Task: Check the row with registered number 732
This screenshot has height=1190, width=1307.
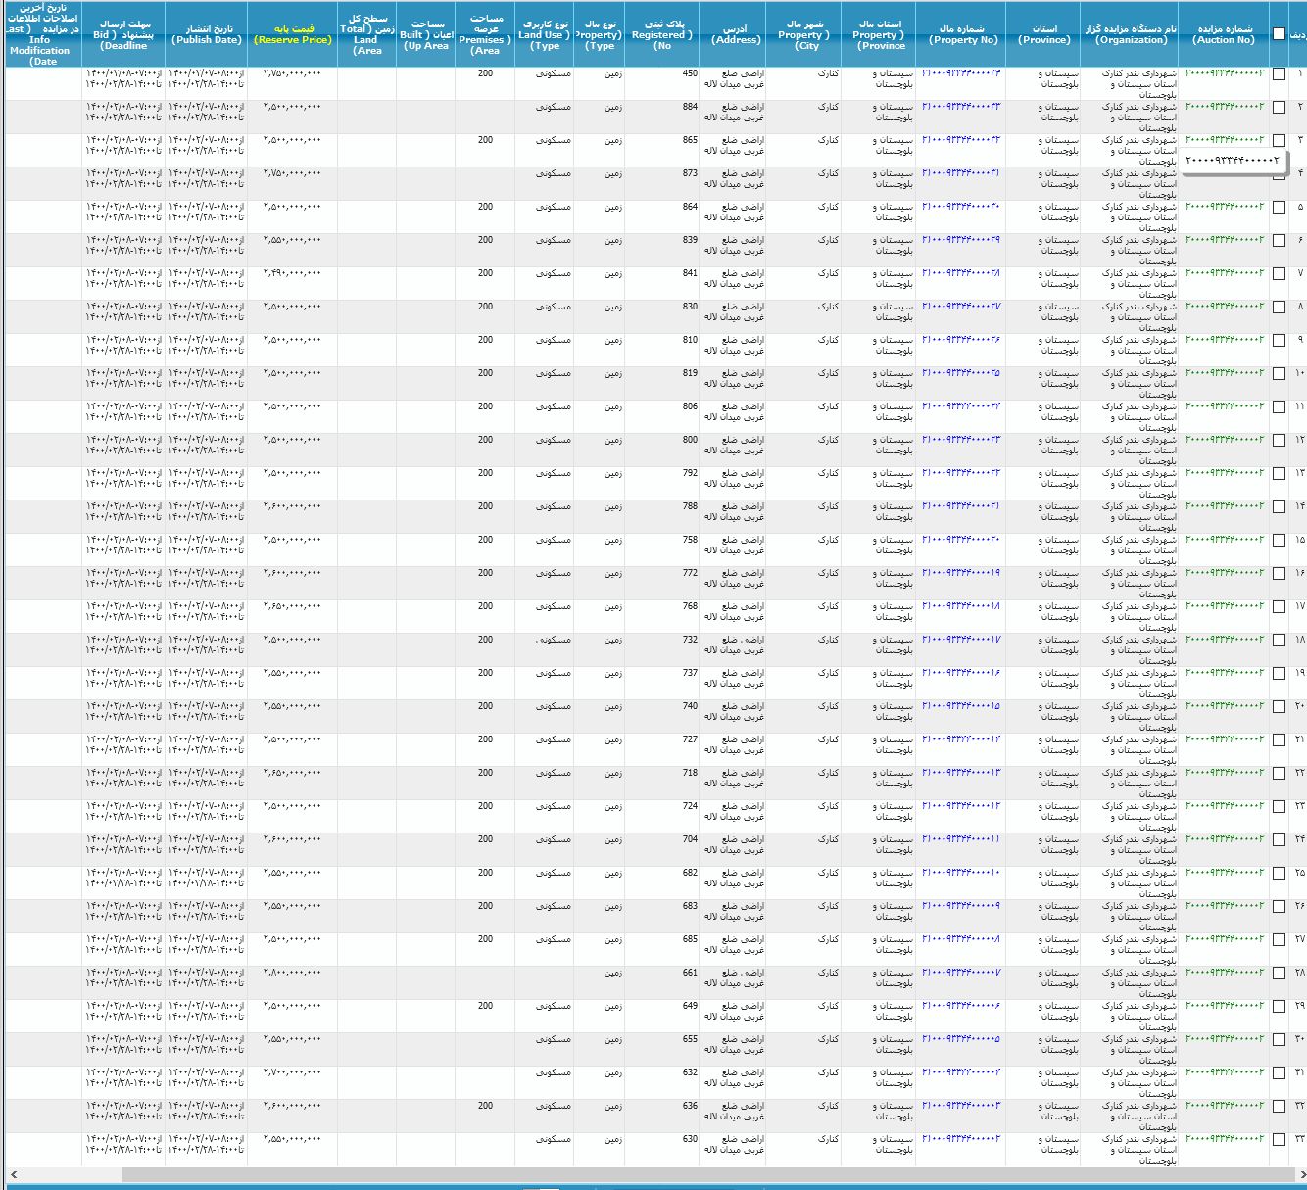Action: 1279,641
